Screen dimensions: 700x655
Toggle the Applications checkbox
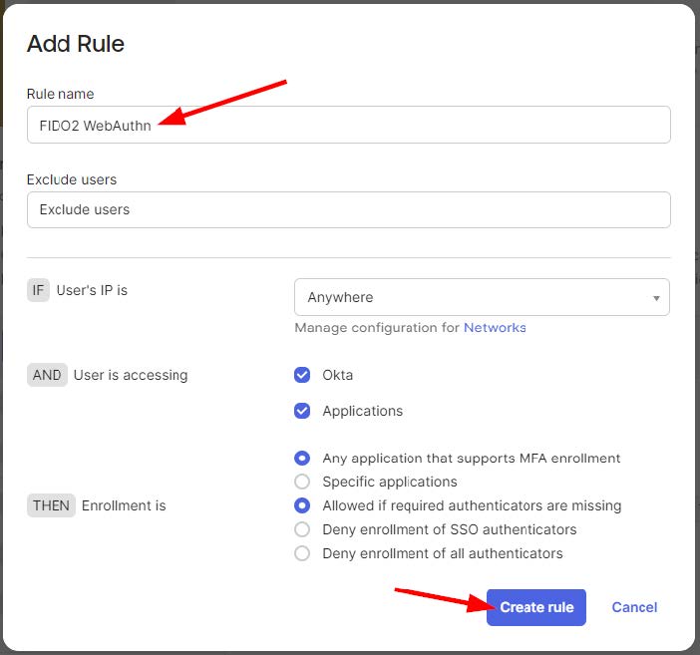click(302, 411)
